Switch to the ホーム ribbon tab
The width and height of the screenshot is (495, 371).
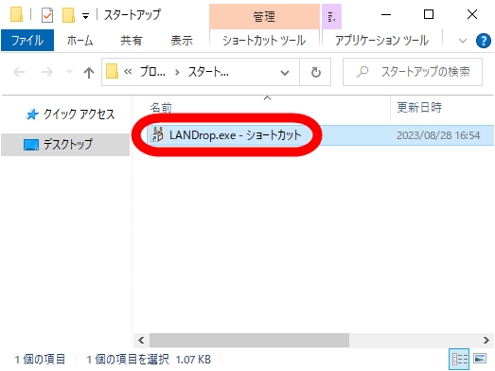click(80, 41)
